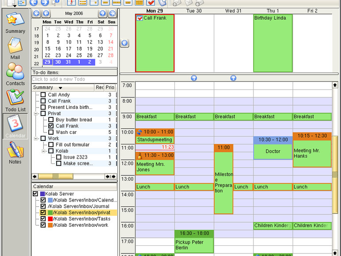This screenshot has width=341, height=256.
Task: Click the red color swatch for inbox/Tasks
Action: point(50,219)
